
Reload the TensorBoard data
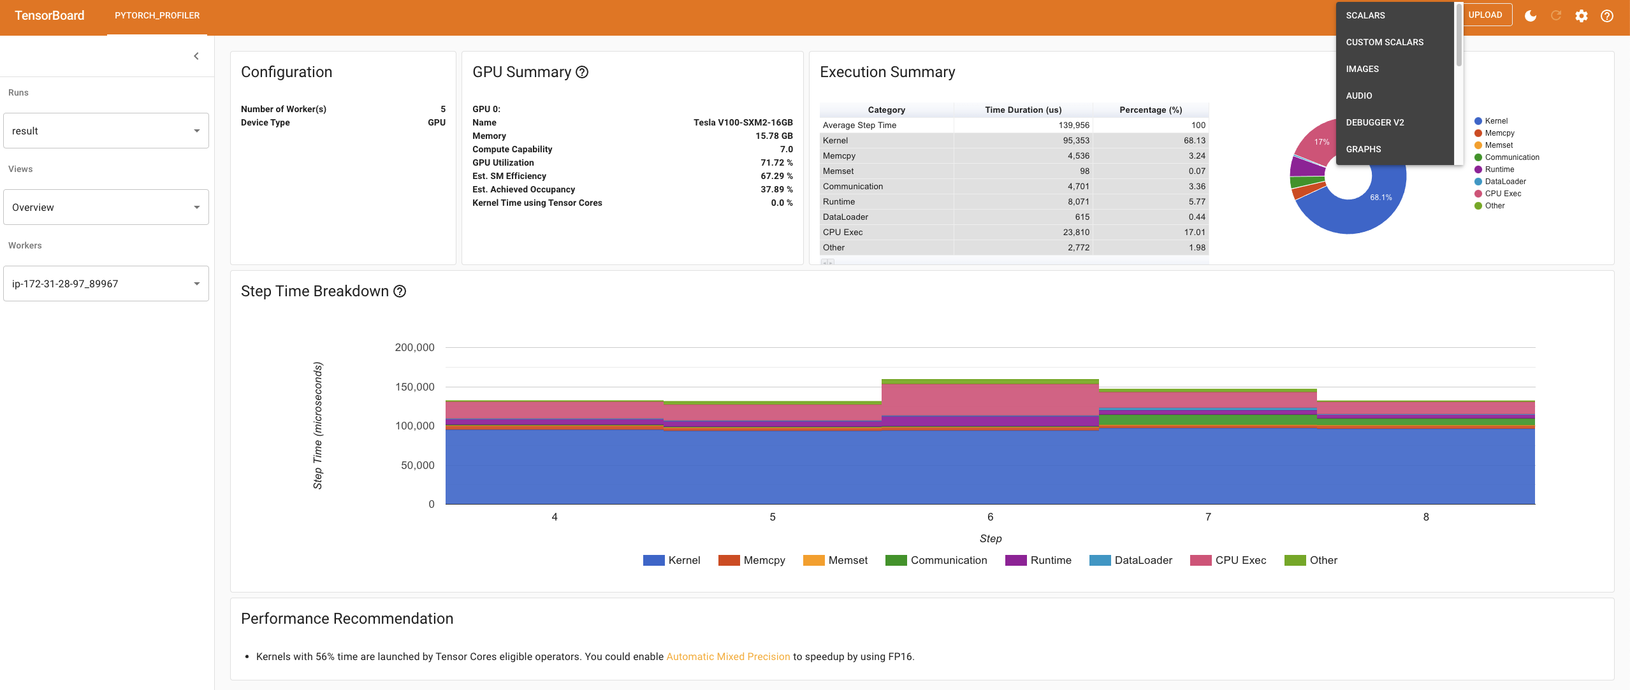tap(1556, 15)
